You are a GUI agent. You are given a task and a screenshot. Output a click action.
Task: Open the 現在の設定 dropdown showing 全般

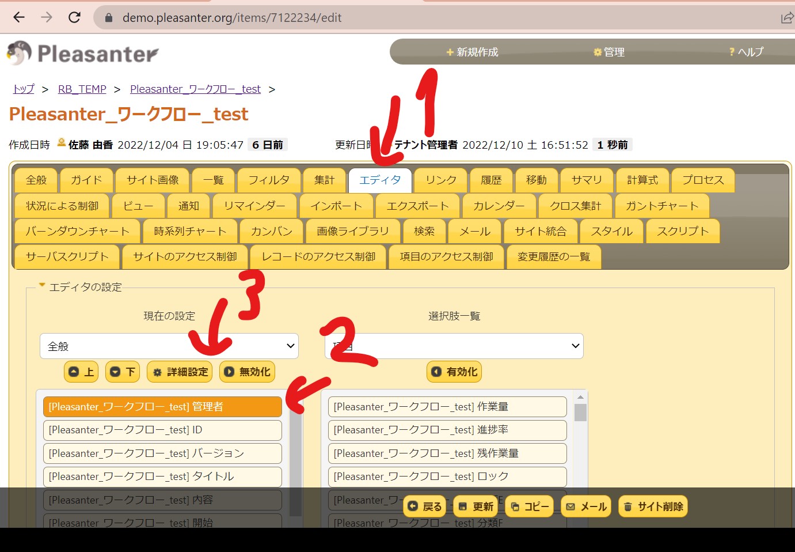tap(169, 346)
